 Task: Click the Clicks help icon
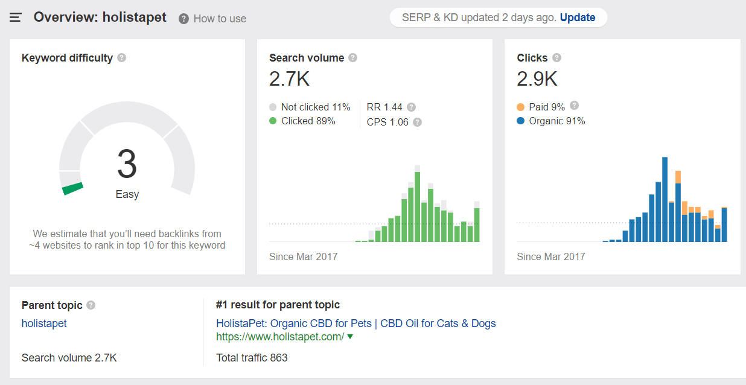point(556,58)
